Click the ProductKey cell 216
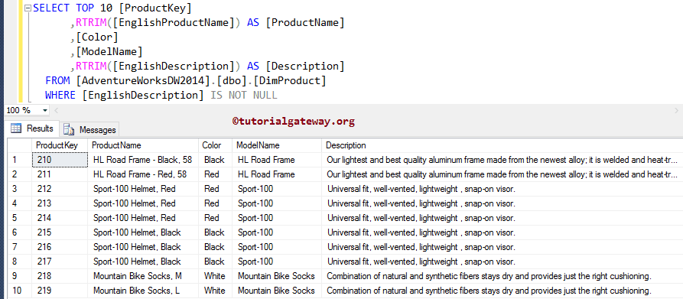Viewport: 683px width, 299px height. point(60,247)
